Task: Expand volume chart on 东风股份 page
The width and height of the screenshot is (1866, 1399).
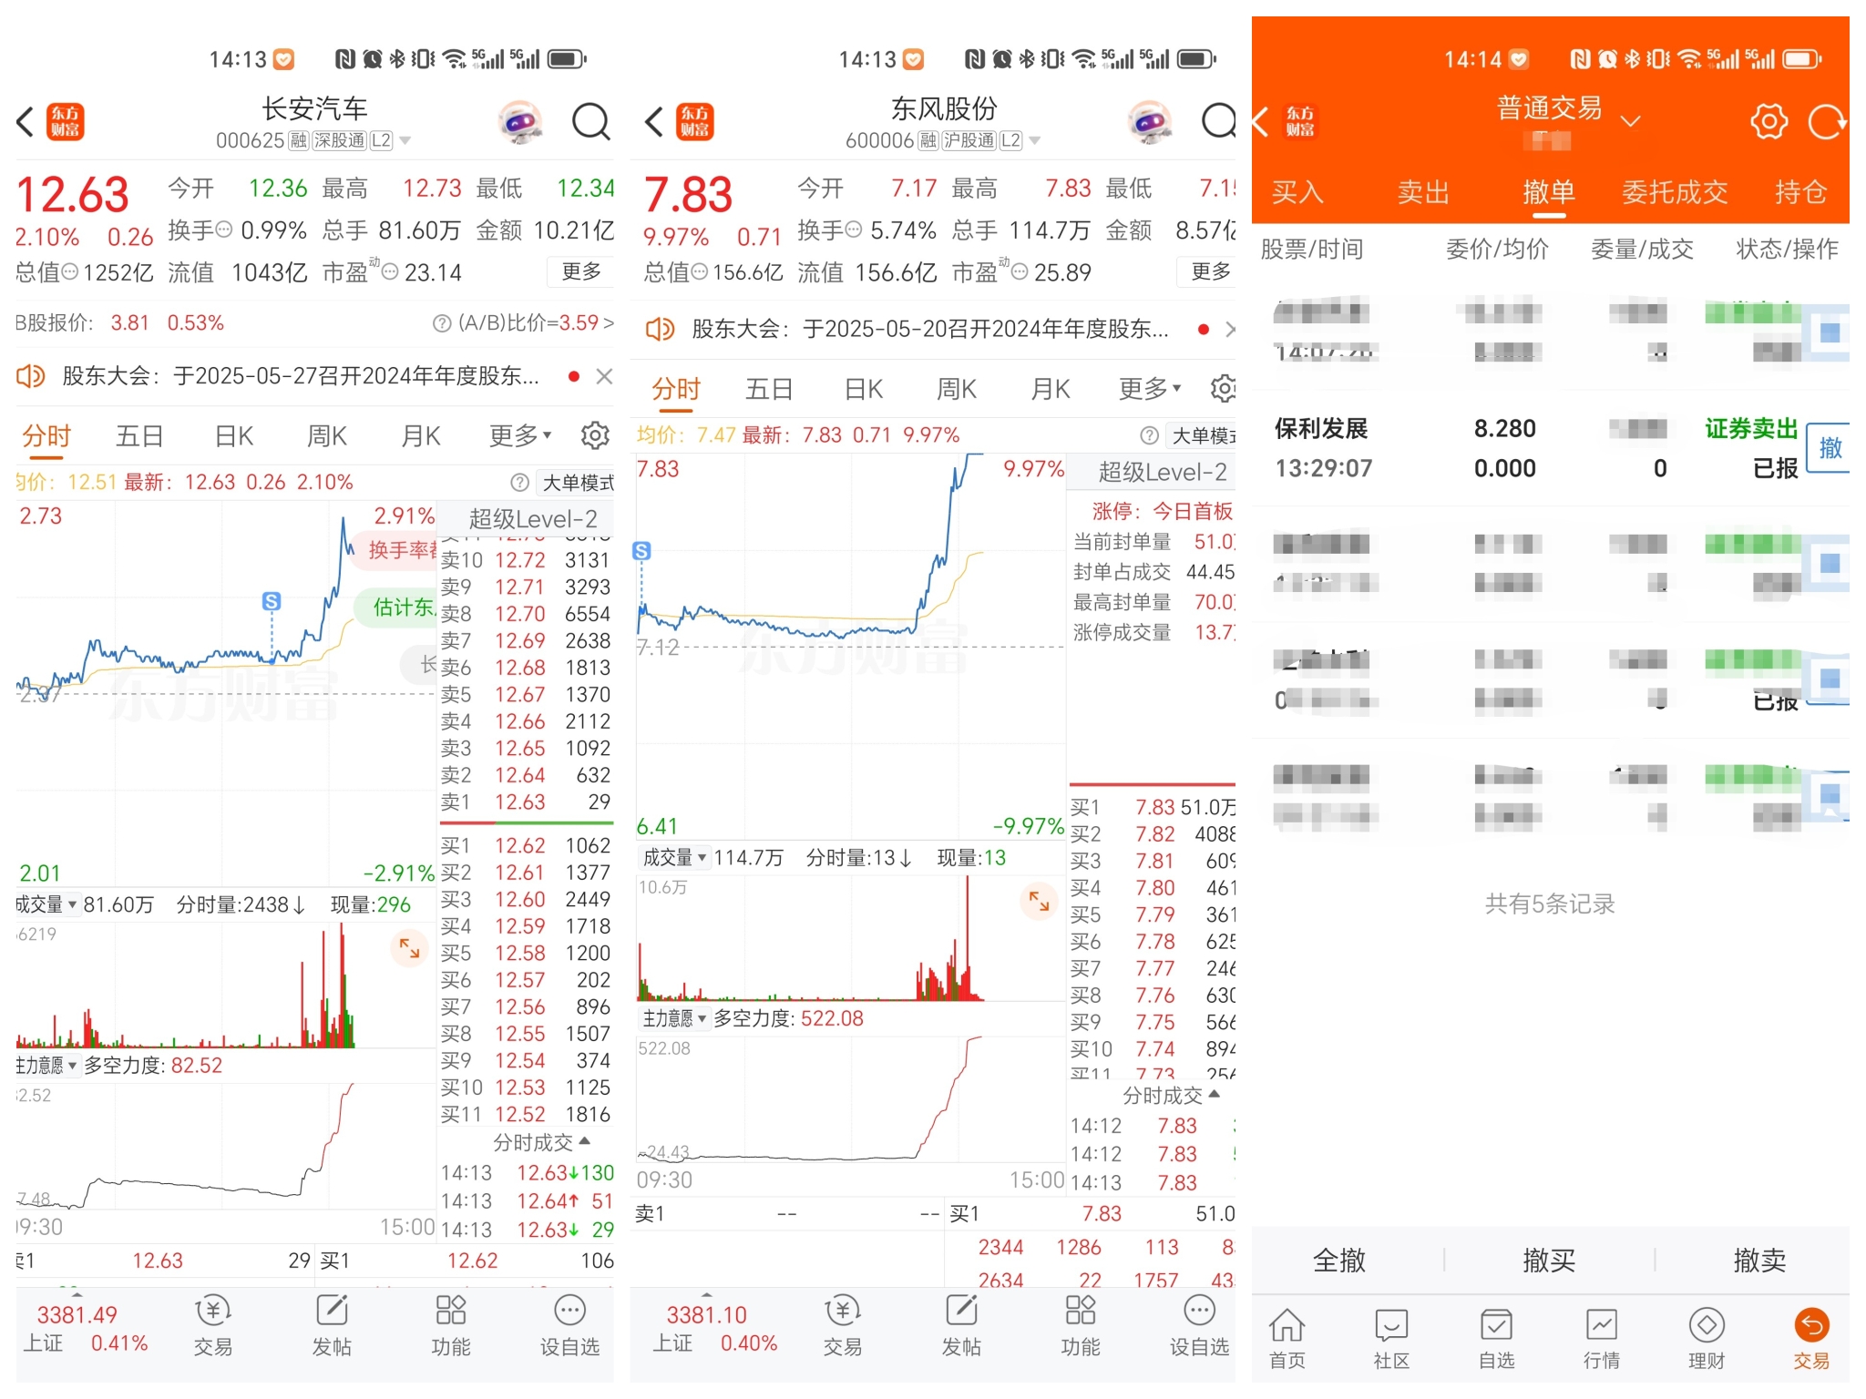Action: 1039,901
